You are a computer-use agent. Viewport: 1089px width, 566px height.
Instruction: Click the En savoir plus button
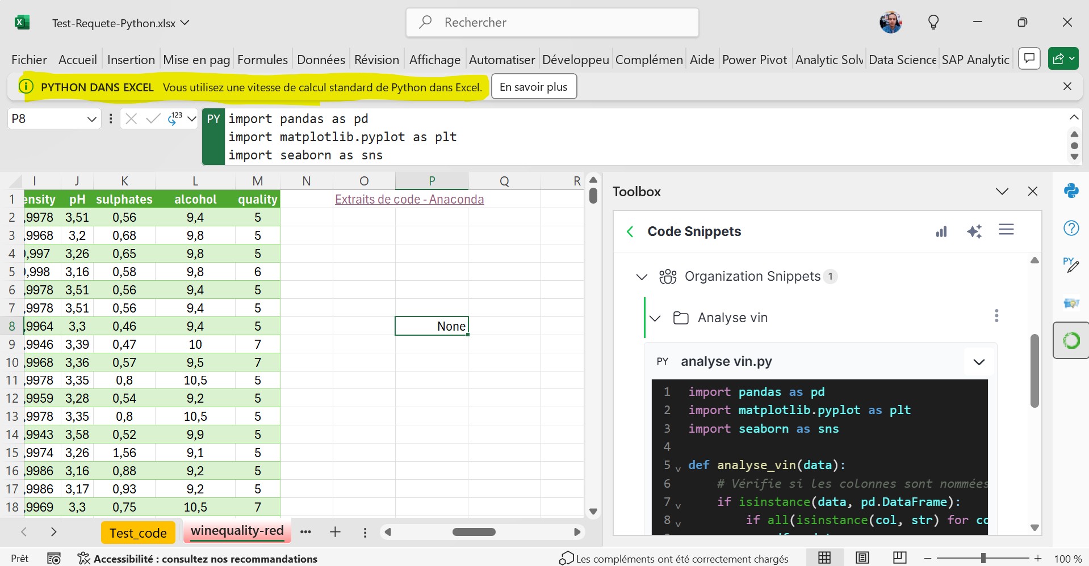pos(534,87)
